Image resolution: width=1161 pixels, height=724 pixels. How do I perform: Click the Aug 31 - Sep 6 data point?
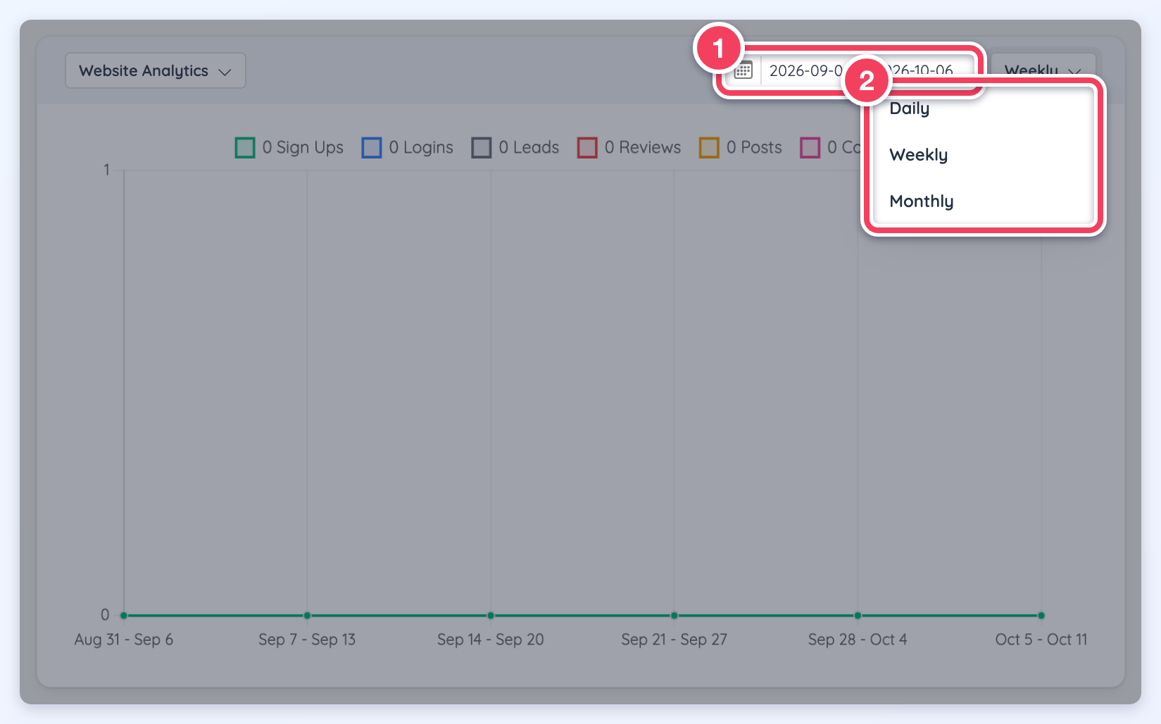(124, 616)
